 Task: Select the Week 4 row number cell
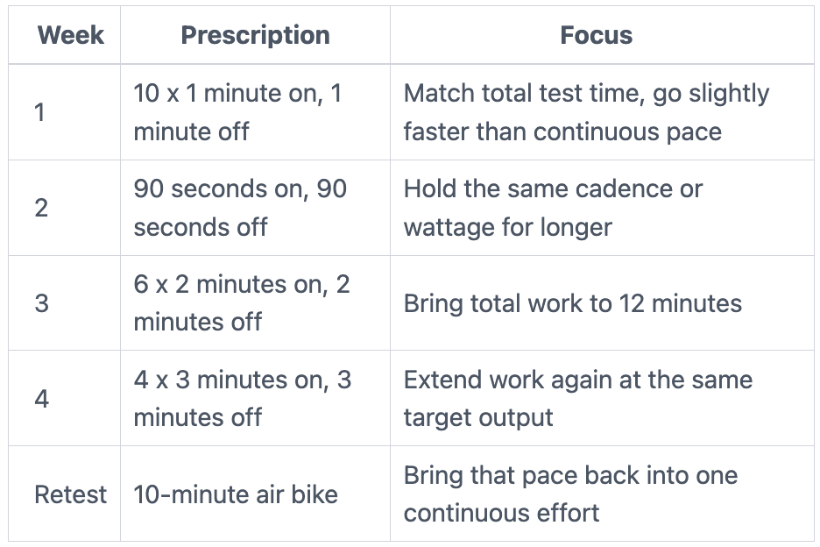pos(64,398)
